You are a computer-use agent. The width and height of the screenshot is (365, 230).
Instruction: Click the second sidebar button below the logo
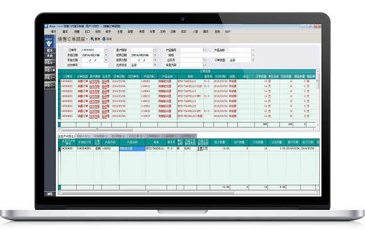click(50, 56)
